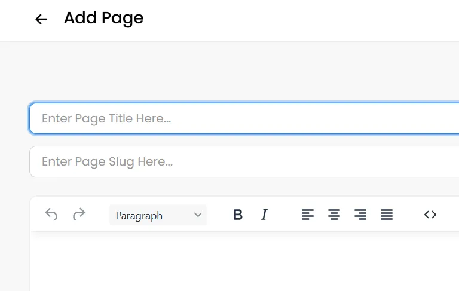Align text to the left

tap(308, 215)
